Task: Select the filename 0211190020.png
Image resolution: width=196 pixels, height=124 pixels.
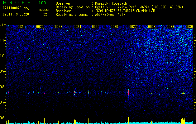Action: coord(16,8)
